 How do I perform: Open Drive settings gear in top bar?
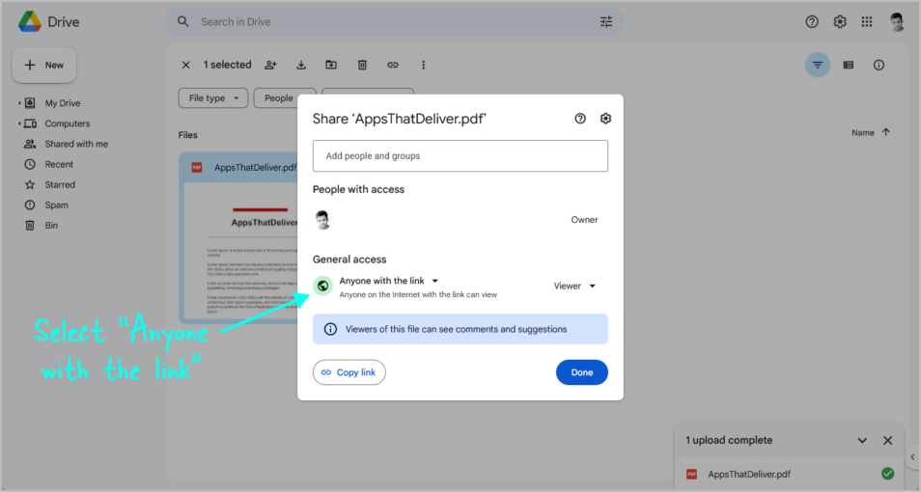pos(840,22)
